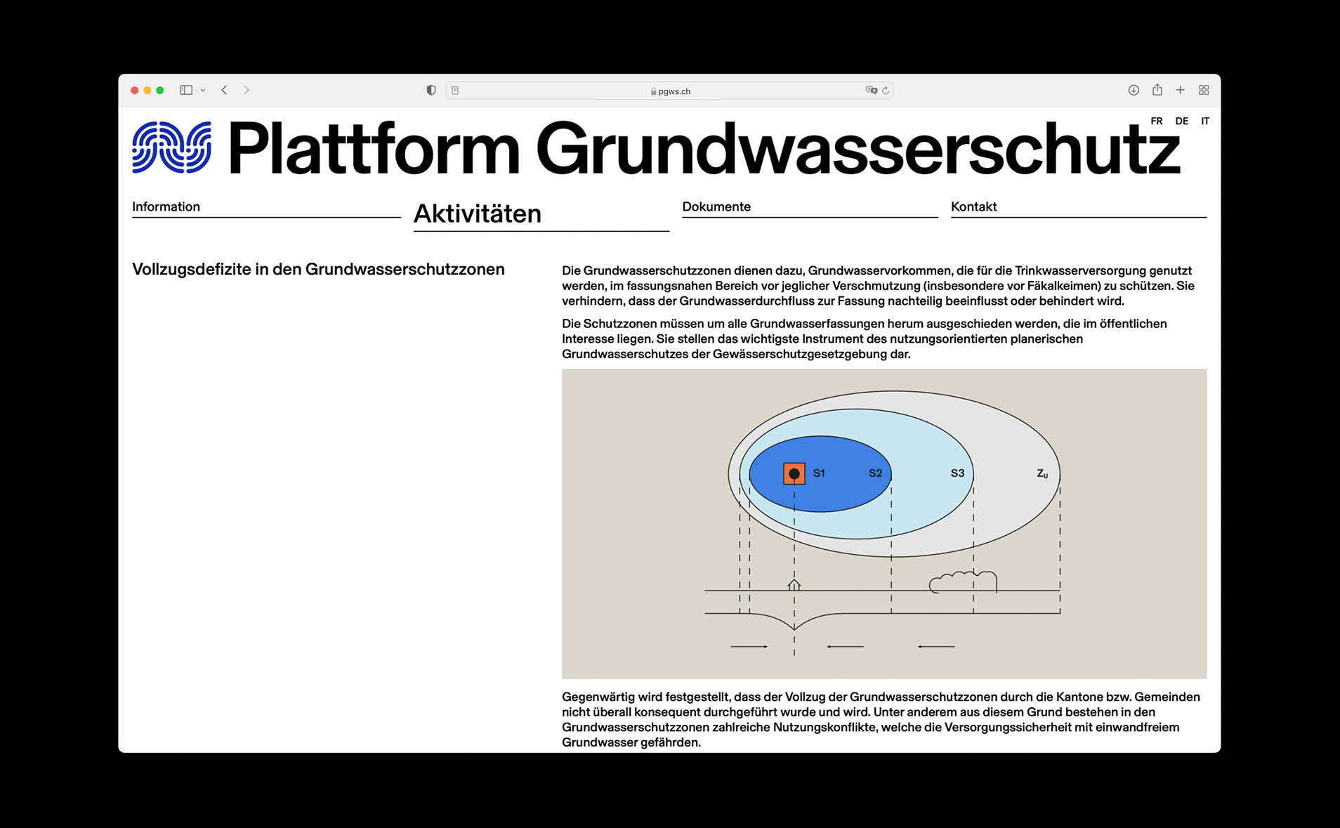Viewport: 1340px width, 828px height.
Task: Switch language to FR
Action: [1157, 121]
